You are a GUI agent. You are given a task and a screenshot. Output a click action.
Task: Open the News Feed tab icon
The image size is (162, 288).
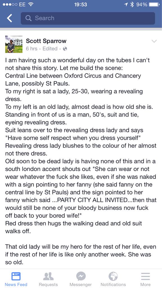(16, 276)
